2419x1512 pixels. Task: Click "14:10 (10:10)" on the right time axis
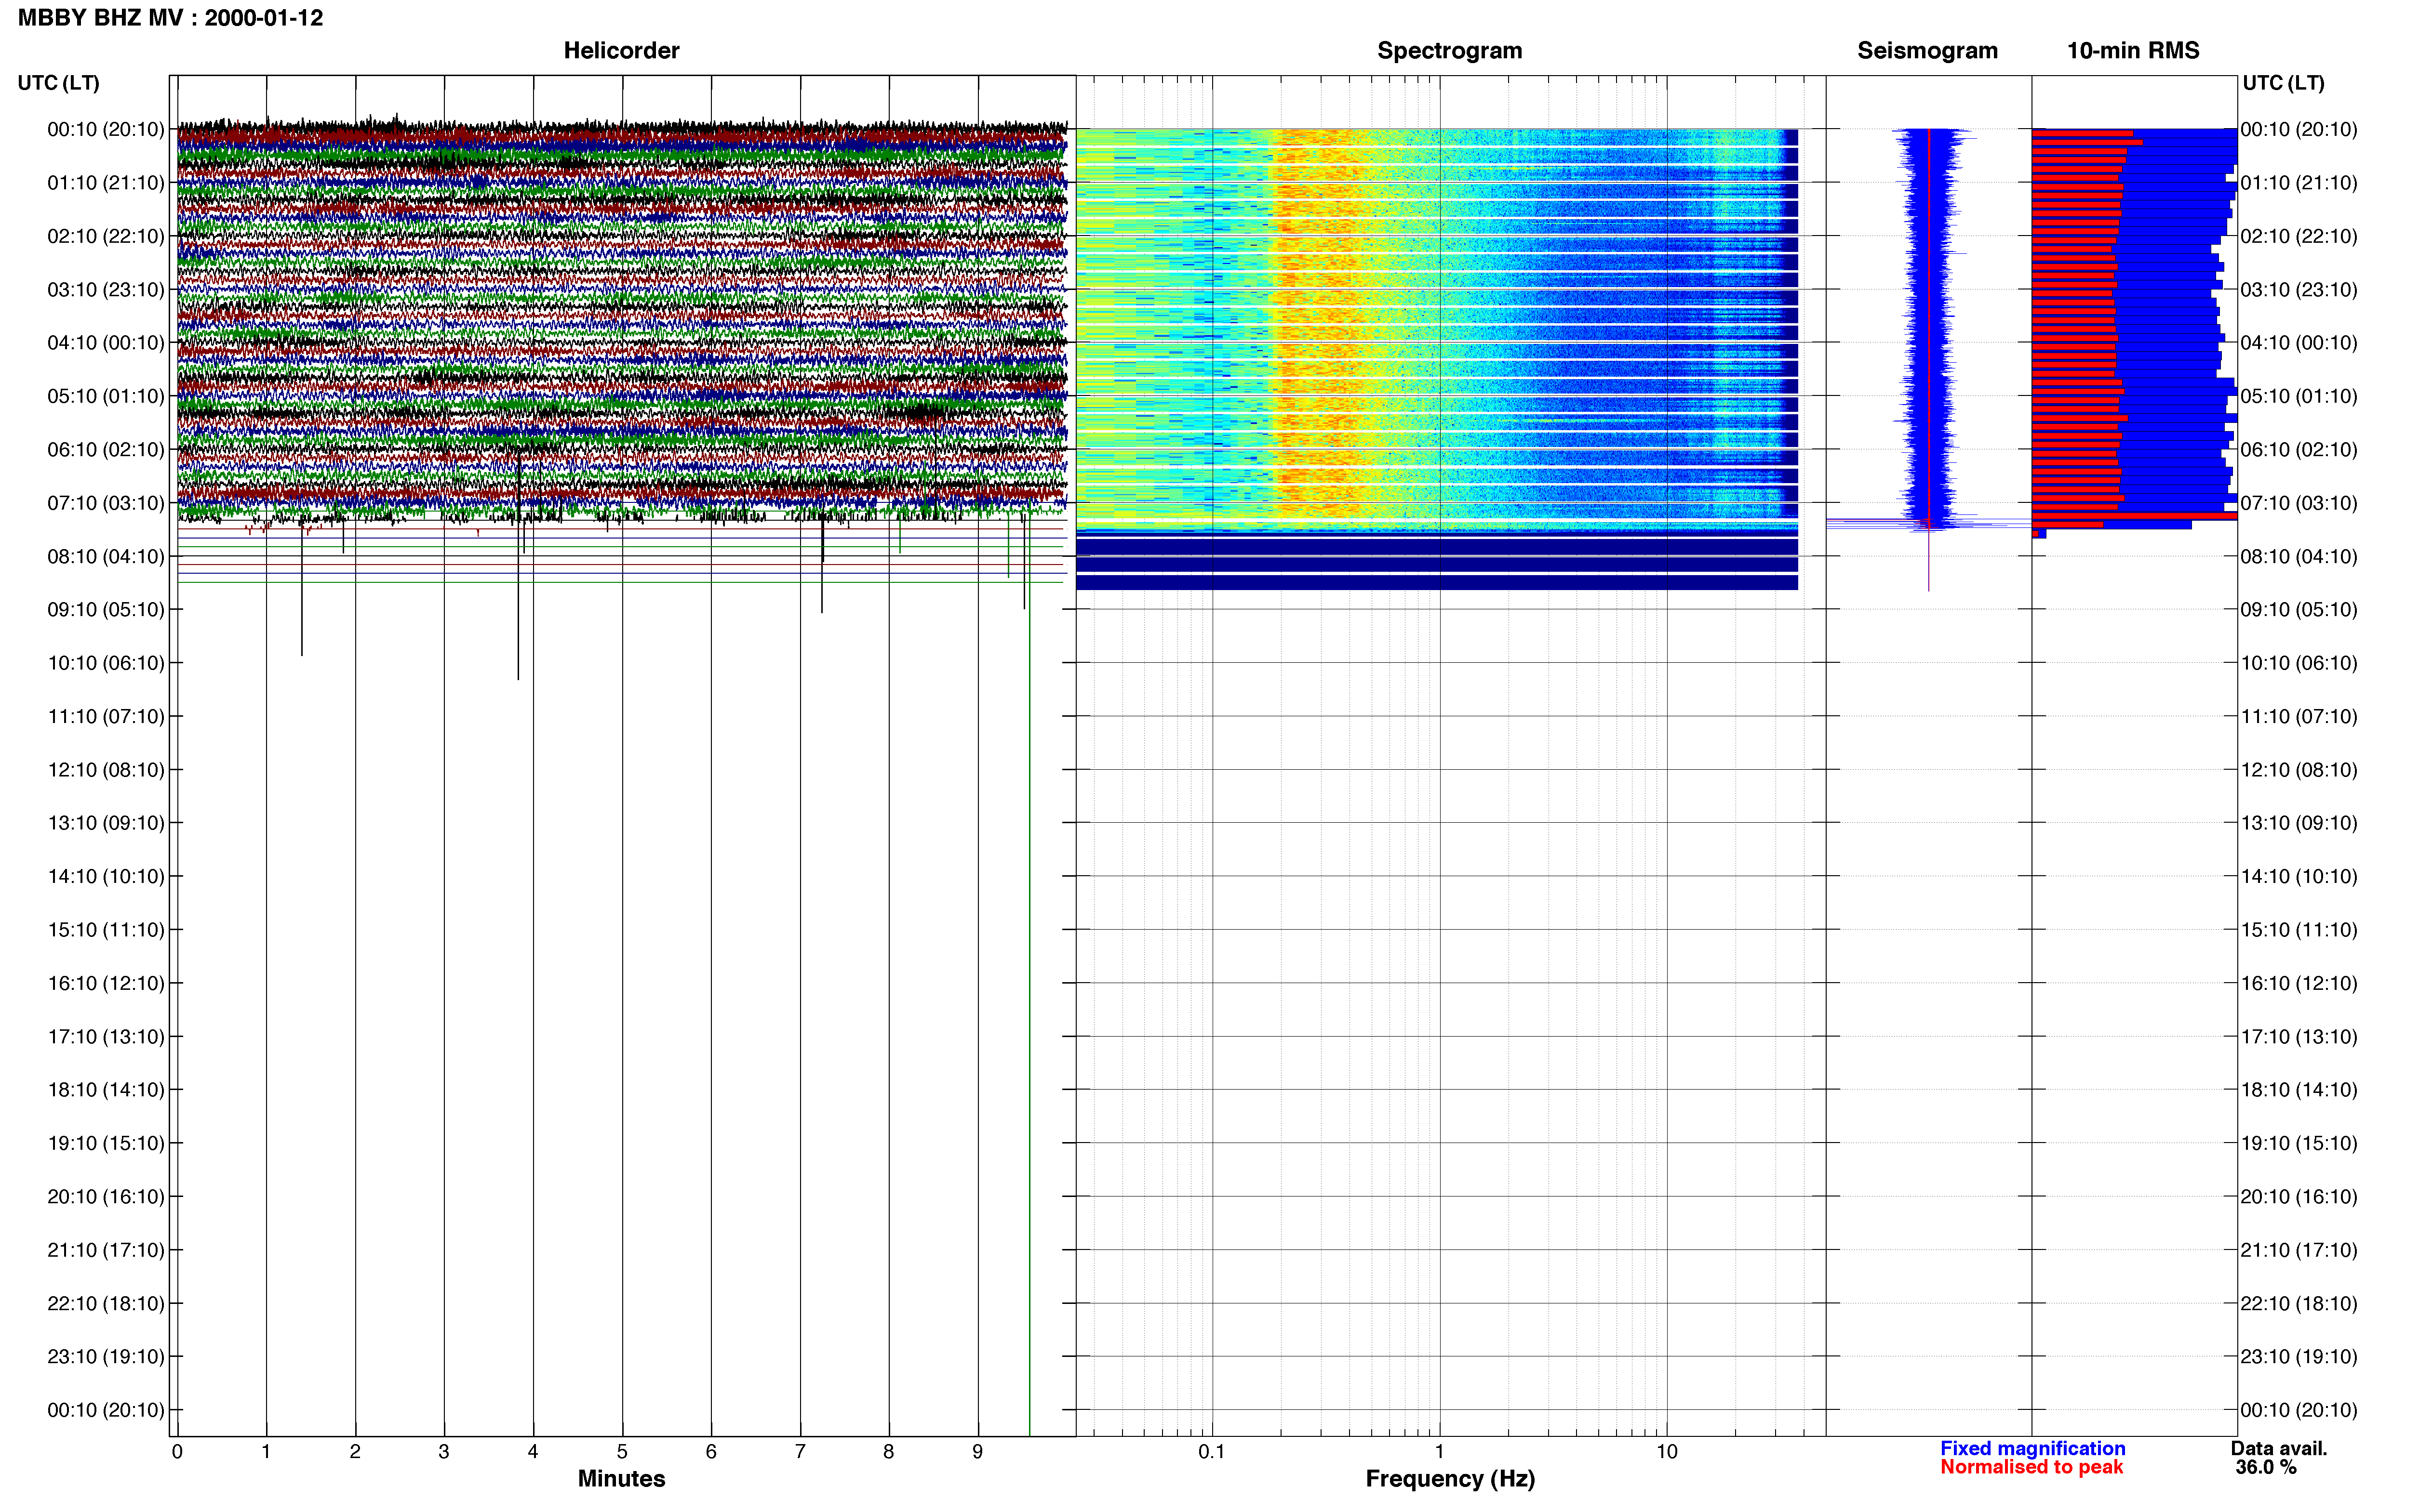pos(2299,877)
